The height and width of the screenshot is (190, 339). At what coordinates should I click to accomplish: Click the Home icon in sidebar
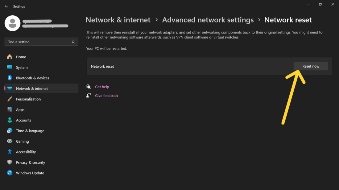click(10, 57)
